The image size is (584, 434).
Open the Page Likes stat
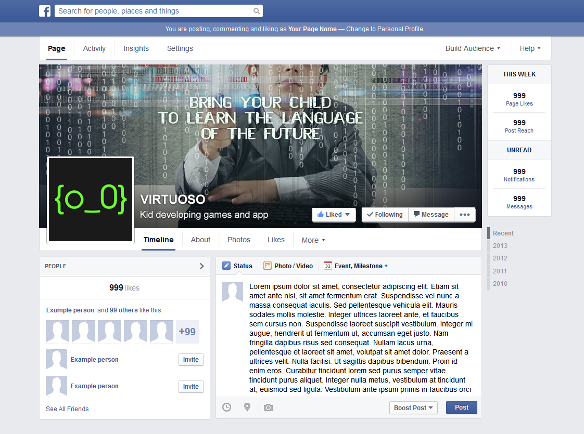pyautogui.click(x=519, y=99)
